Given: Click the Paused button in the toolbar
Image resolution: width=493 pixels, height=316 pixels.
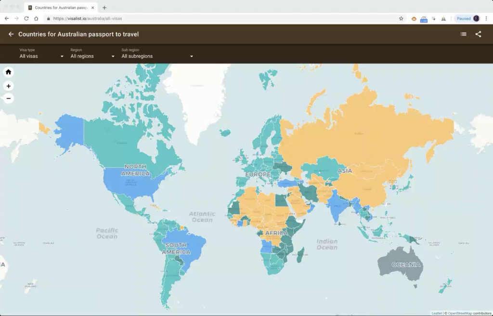Looking at the screenshot, I should (465, 18).
